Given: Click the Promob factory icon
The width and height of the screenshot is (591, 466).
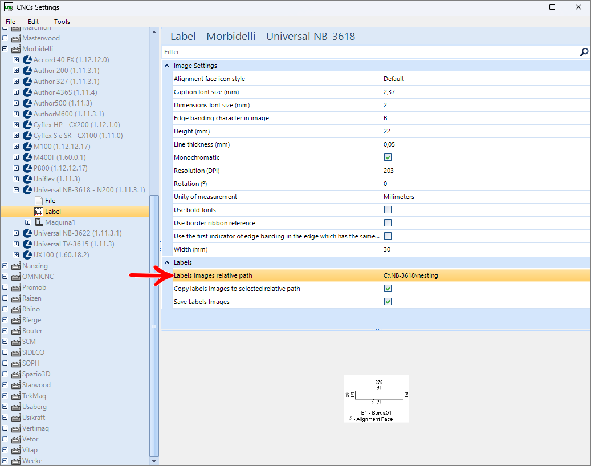Looking at the screenshot, I should pos(16,287).
